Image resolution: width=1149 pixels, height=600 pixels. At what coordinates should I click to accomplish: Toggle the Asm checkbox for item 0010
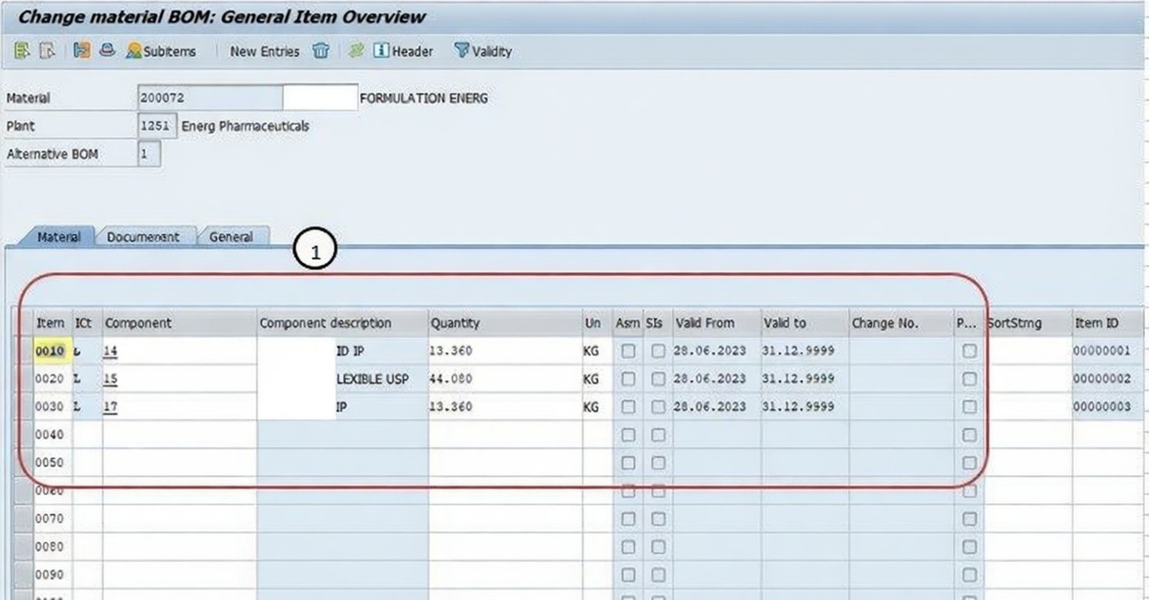click(628, 351)
